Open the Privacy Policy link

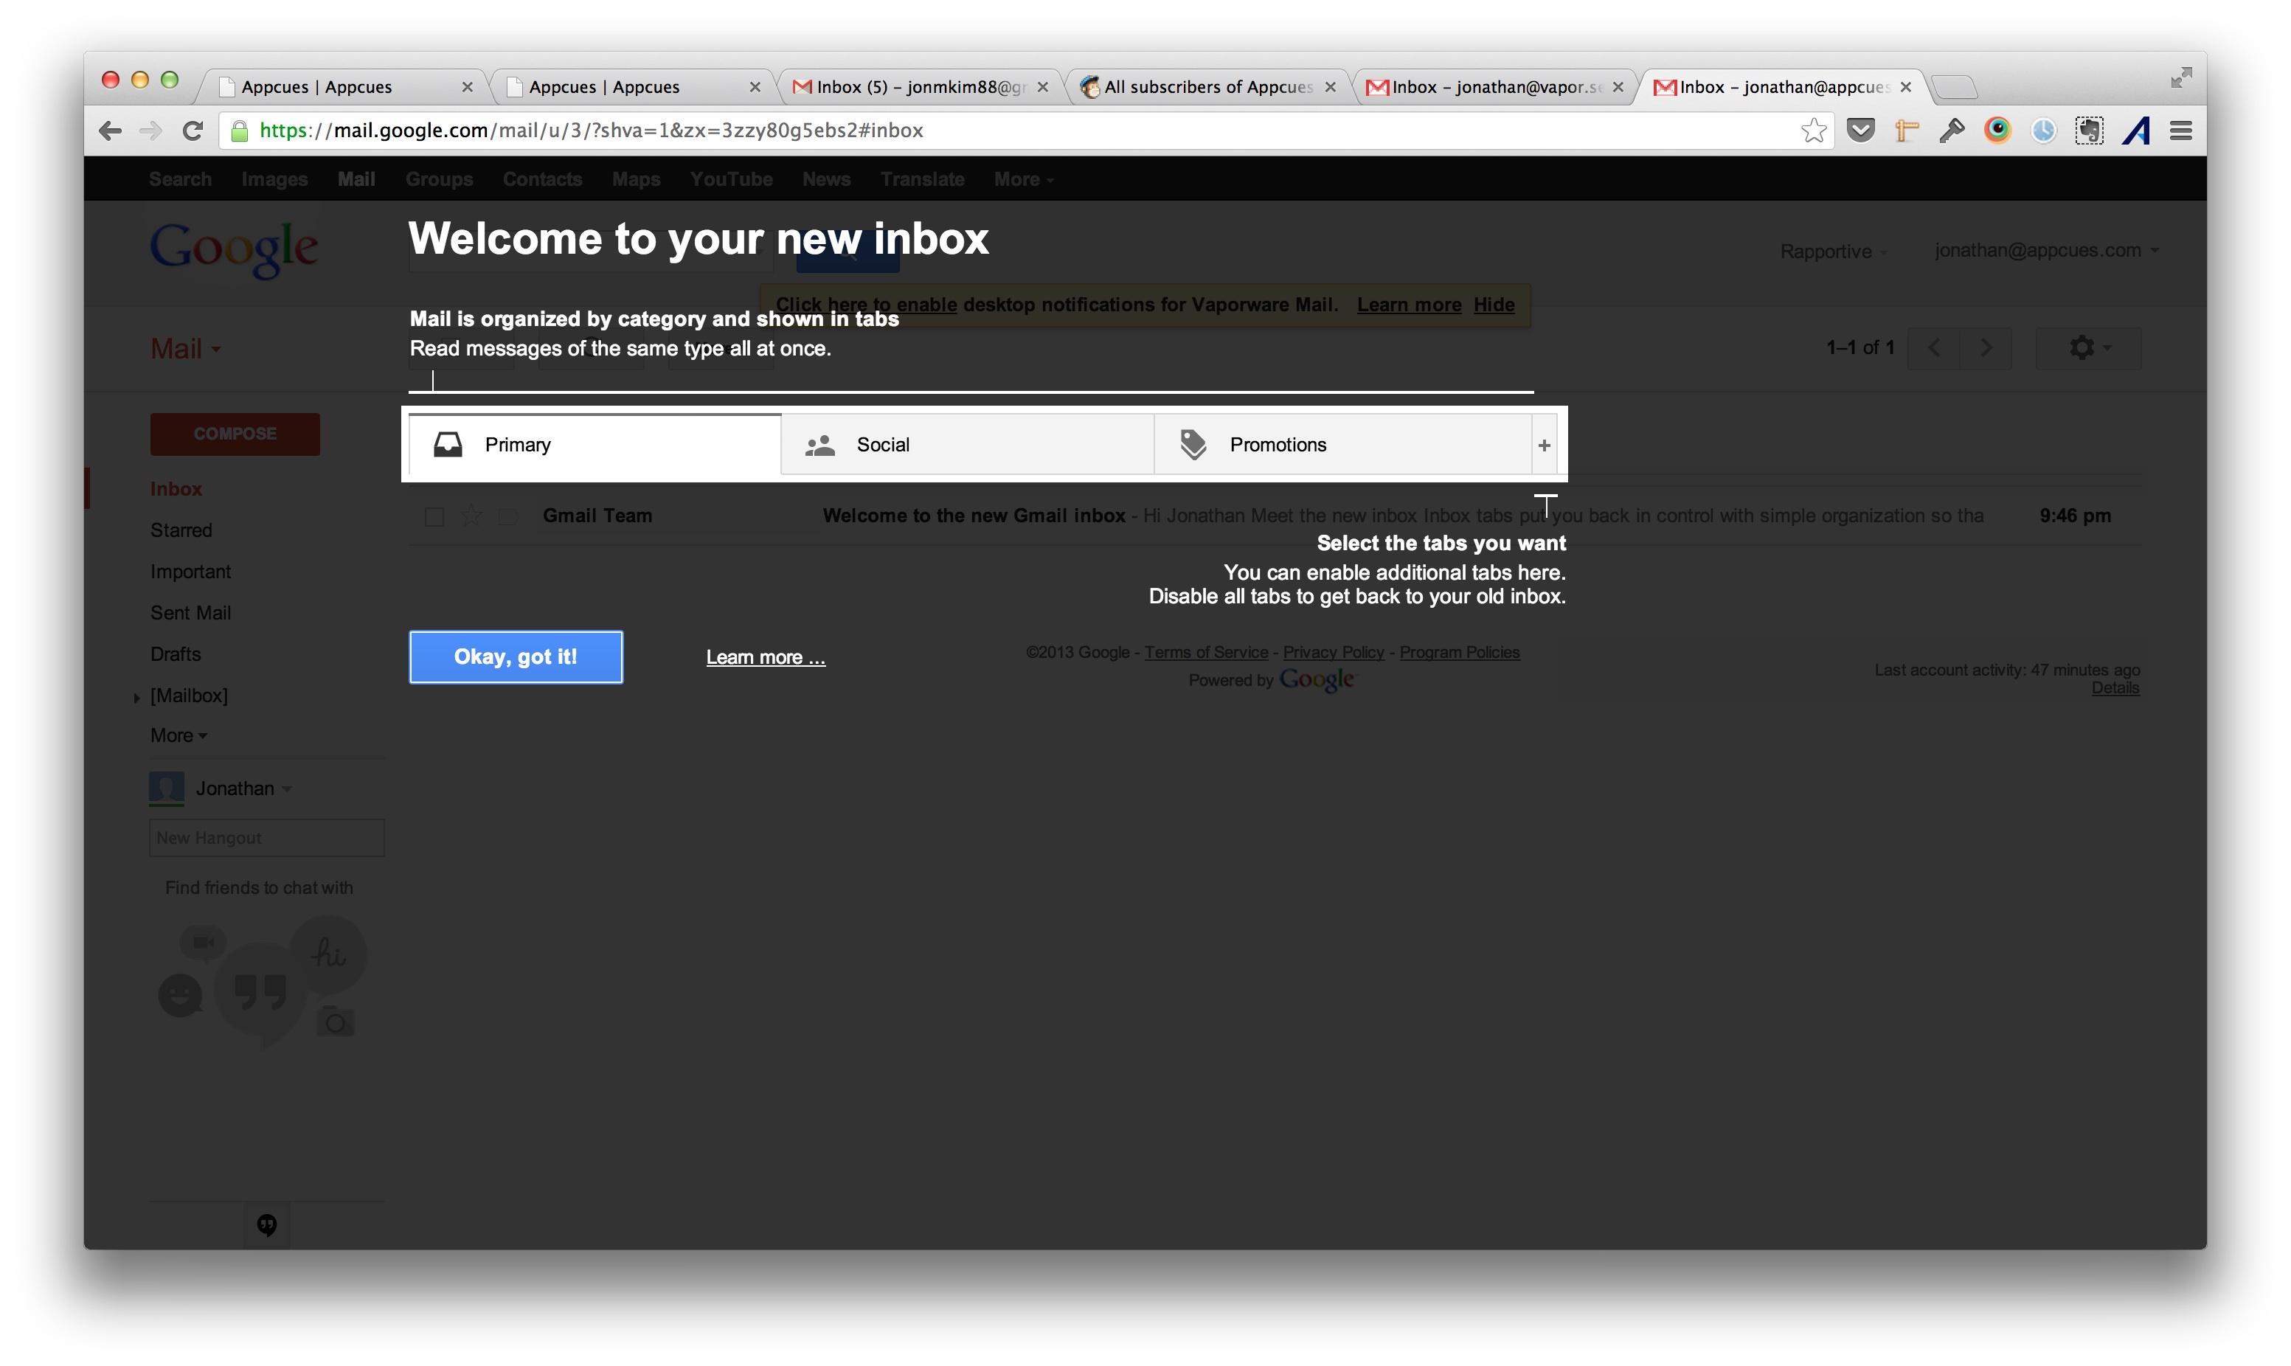click(1333, 652)
